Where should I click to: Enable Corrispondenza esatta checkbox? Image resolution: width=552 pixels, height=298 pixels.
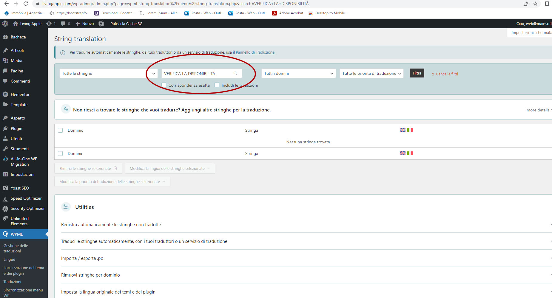(x=164, y=85)
